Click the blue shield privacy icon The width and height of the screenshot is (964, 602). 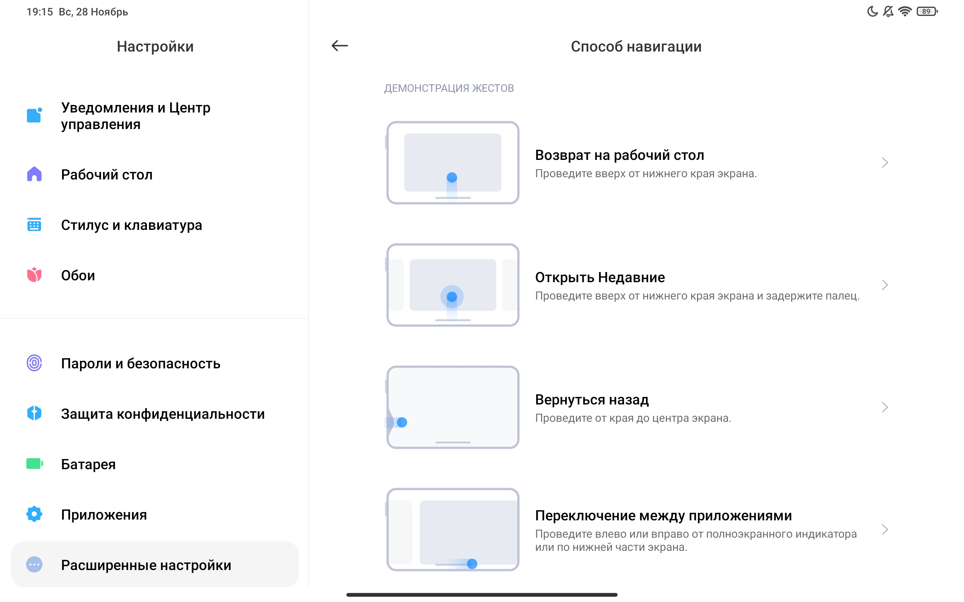[x=34, y=413]
